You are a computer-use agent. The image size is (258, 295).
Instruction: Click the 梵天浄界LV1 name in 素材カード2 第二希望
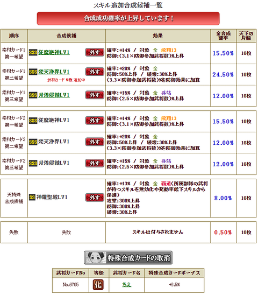click(54, 142)
